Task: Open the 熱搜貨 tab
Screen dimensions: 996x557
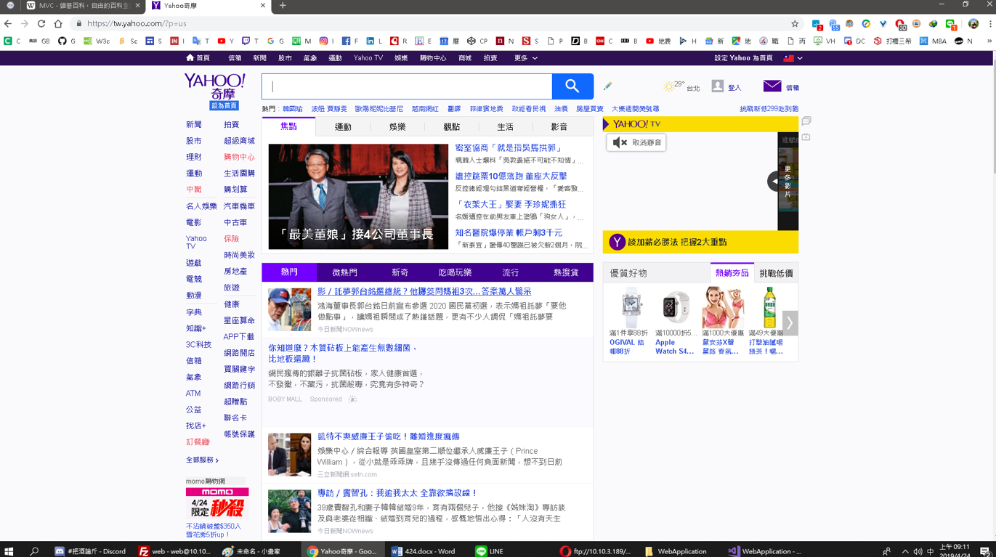Action: coord(566,272)
